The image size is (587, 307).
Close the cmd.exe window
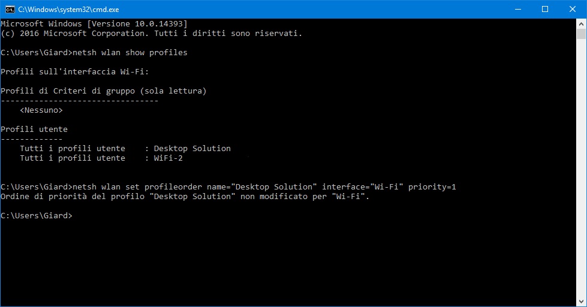573,9
